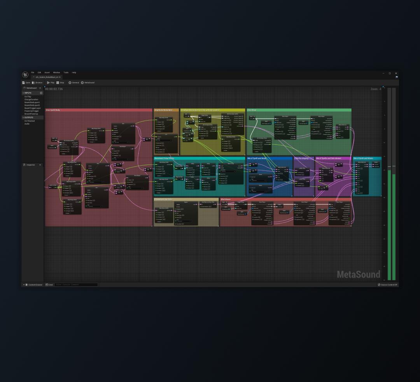Image resolution: width=420 pixels, height=382 pixels.
Task: Open the Cmd type dropdown
Action: 49,285
